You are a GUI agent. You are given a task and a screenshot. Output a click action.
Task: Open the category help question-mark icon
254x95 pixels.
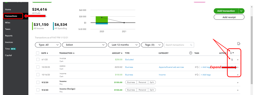[x=191, y=53]
